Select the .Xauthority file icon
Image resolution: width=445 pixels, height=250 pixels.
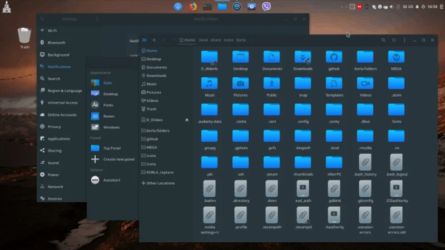click(334, 215)
